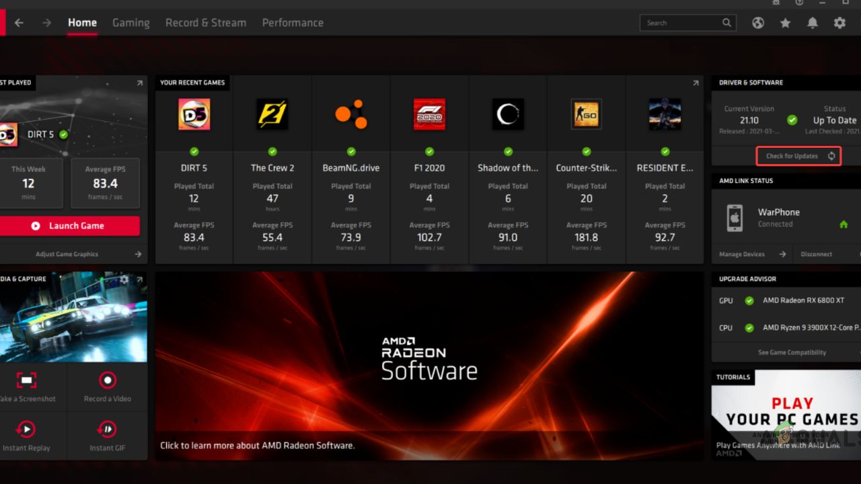
Task: Click the DIRT 5 game icon
Action: click(194, 114)
